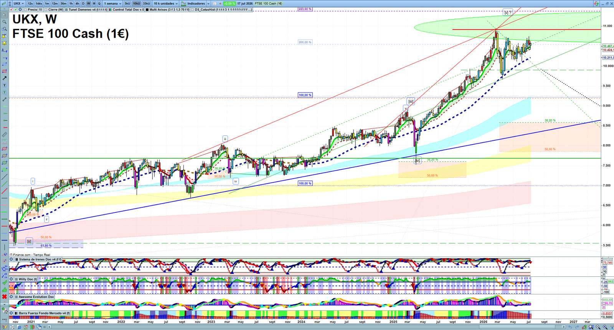The width and height of the screenshot is (614, 330).
Task: Toggle the Multi Avisos indicator swatch
Action: click(x=147, y=10)
